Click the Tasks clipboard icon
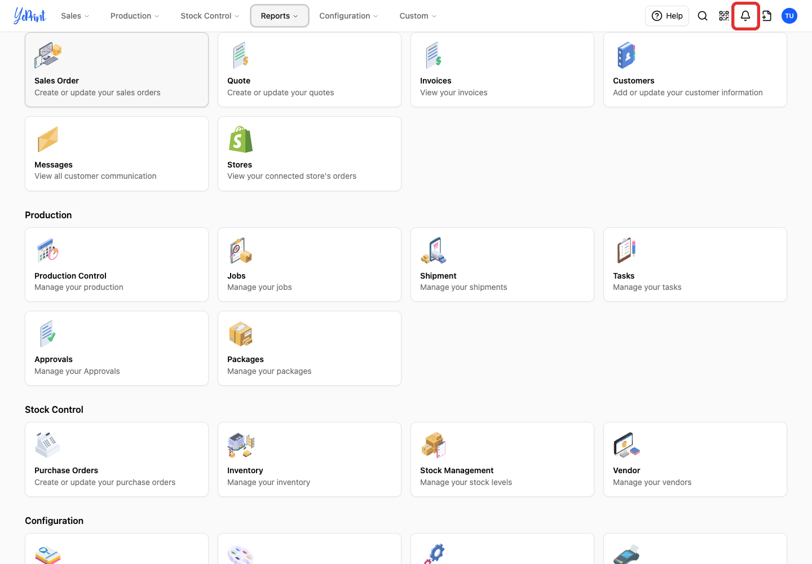 click(626, 250)
